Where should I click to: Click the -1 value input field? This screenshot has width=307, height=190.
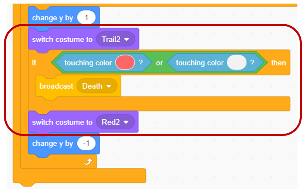87,143
